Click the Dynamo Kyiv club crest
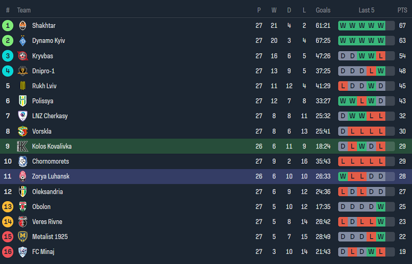This screenshot has height=264, width=412. [23, 41]
